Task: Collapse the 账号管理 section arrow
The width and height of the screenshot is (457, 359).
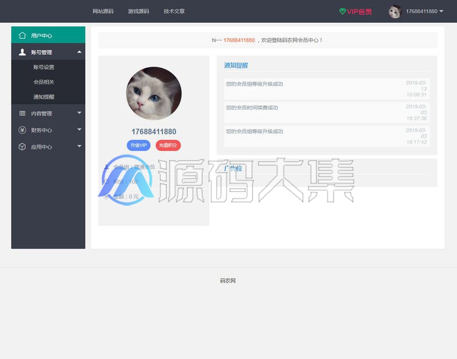Action: pos(79,52)
